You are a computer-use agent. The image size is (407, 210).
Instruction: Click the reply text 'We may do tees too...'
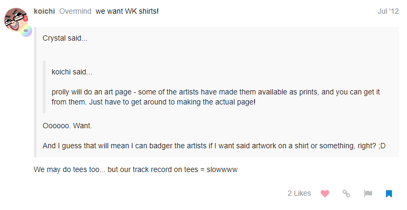click(135, 170)
